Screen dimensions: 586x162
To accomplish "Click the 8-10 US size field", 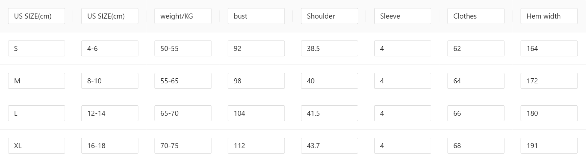I will tap(110, 81).
